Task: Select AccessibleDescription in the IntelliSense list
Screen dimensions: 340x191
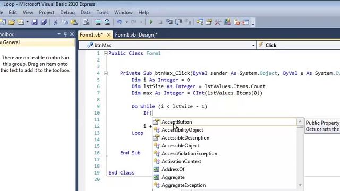Action: [224, 138]
